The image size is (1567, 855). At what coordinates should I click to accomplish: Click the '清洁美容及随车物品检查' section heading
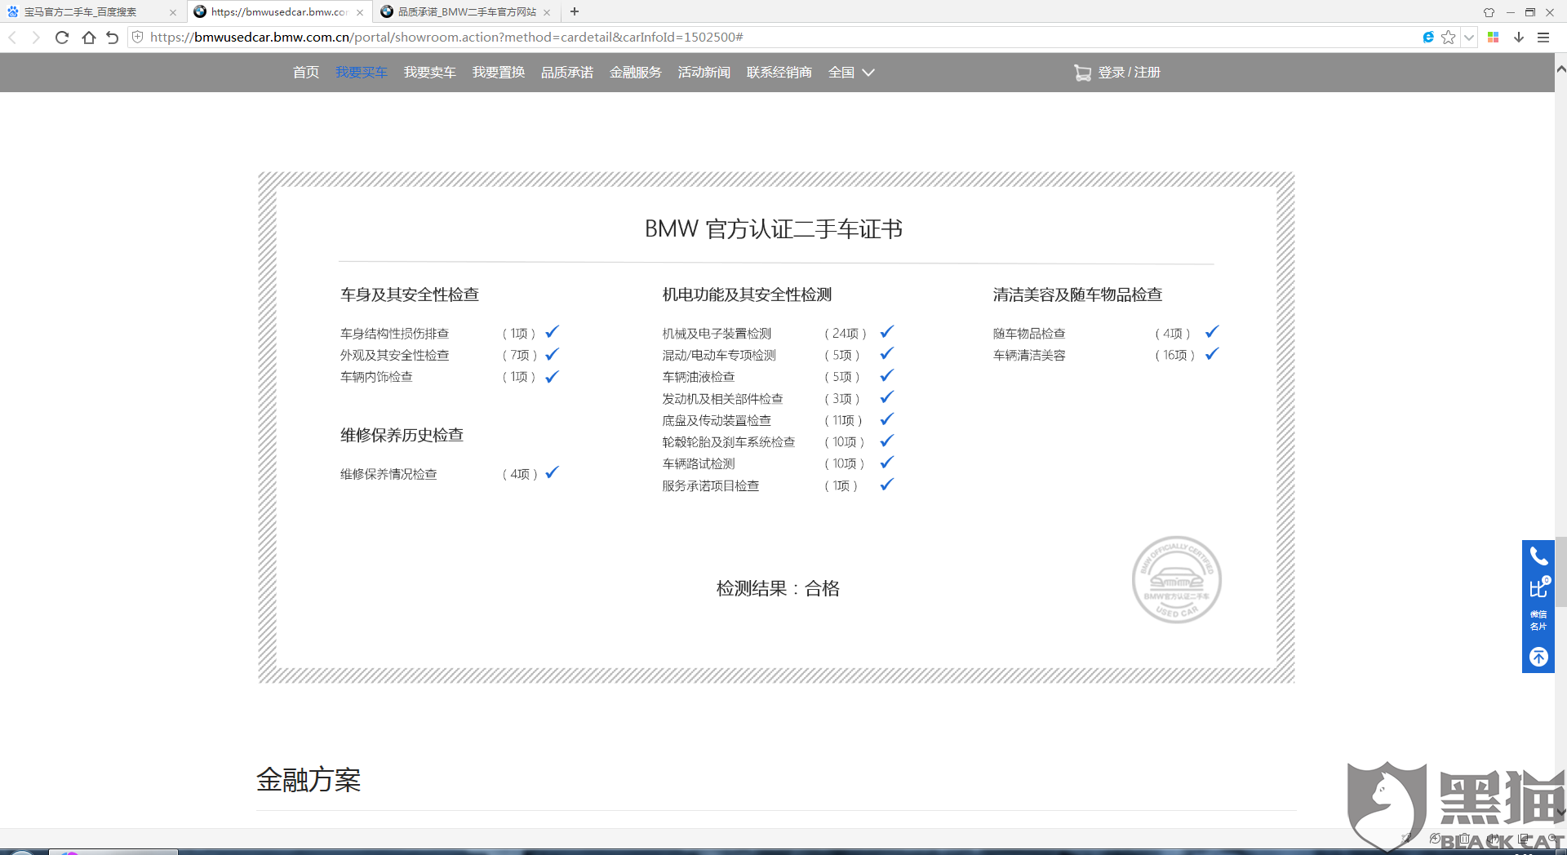1077,295
